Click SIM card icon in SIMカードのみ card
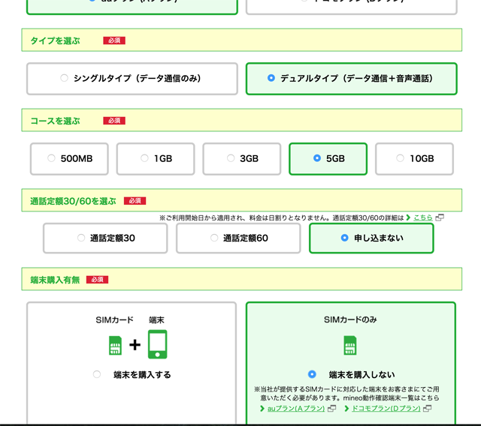This screenshot has width=481, height=426. [350, 345]
